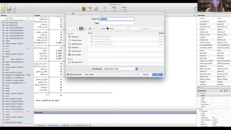Click the Save button in dialog
This screenshot has width=231, height=130.
tap(157, 74)
